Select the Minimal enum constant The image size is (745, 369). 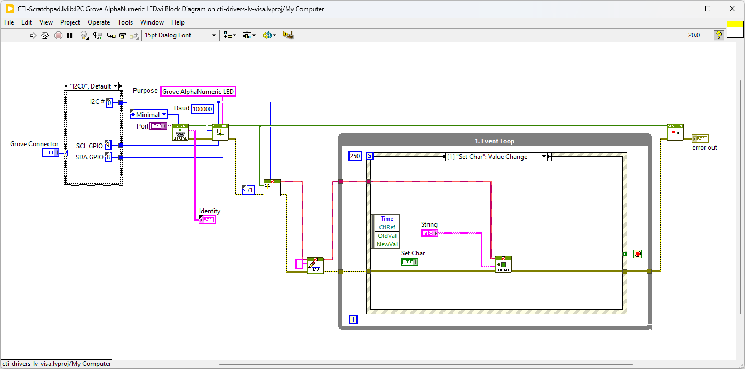click(x=148, y=115)
